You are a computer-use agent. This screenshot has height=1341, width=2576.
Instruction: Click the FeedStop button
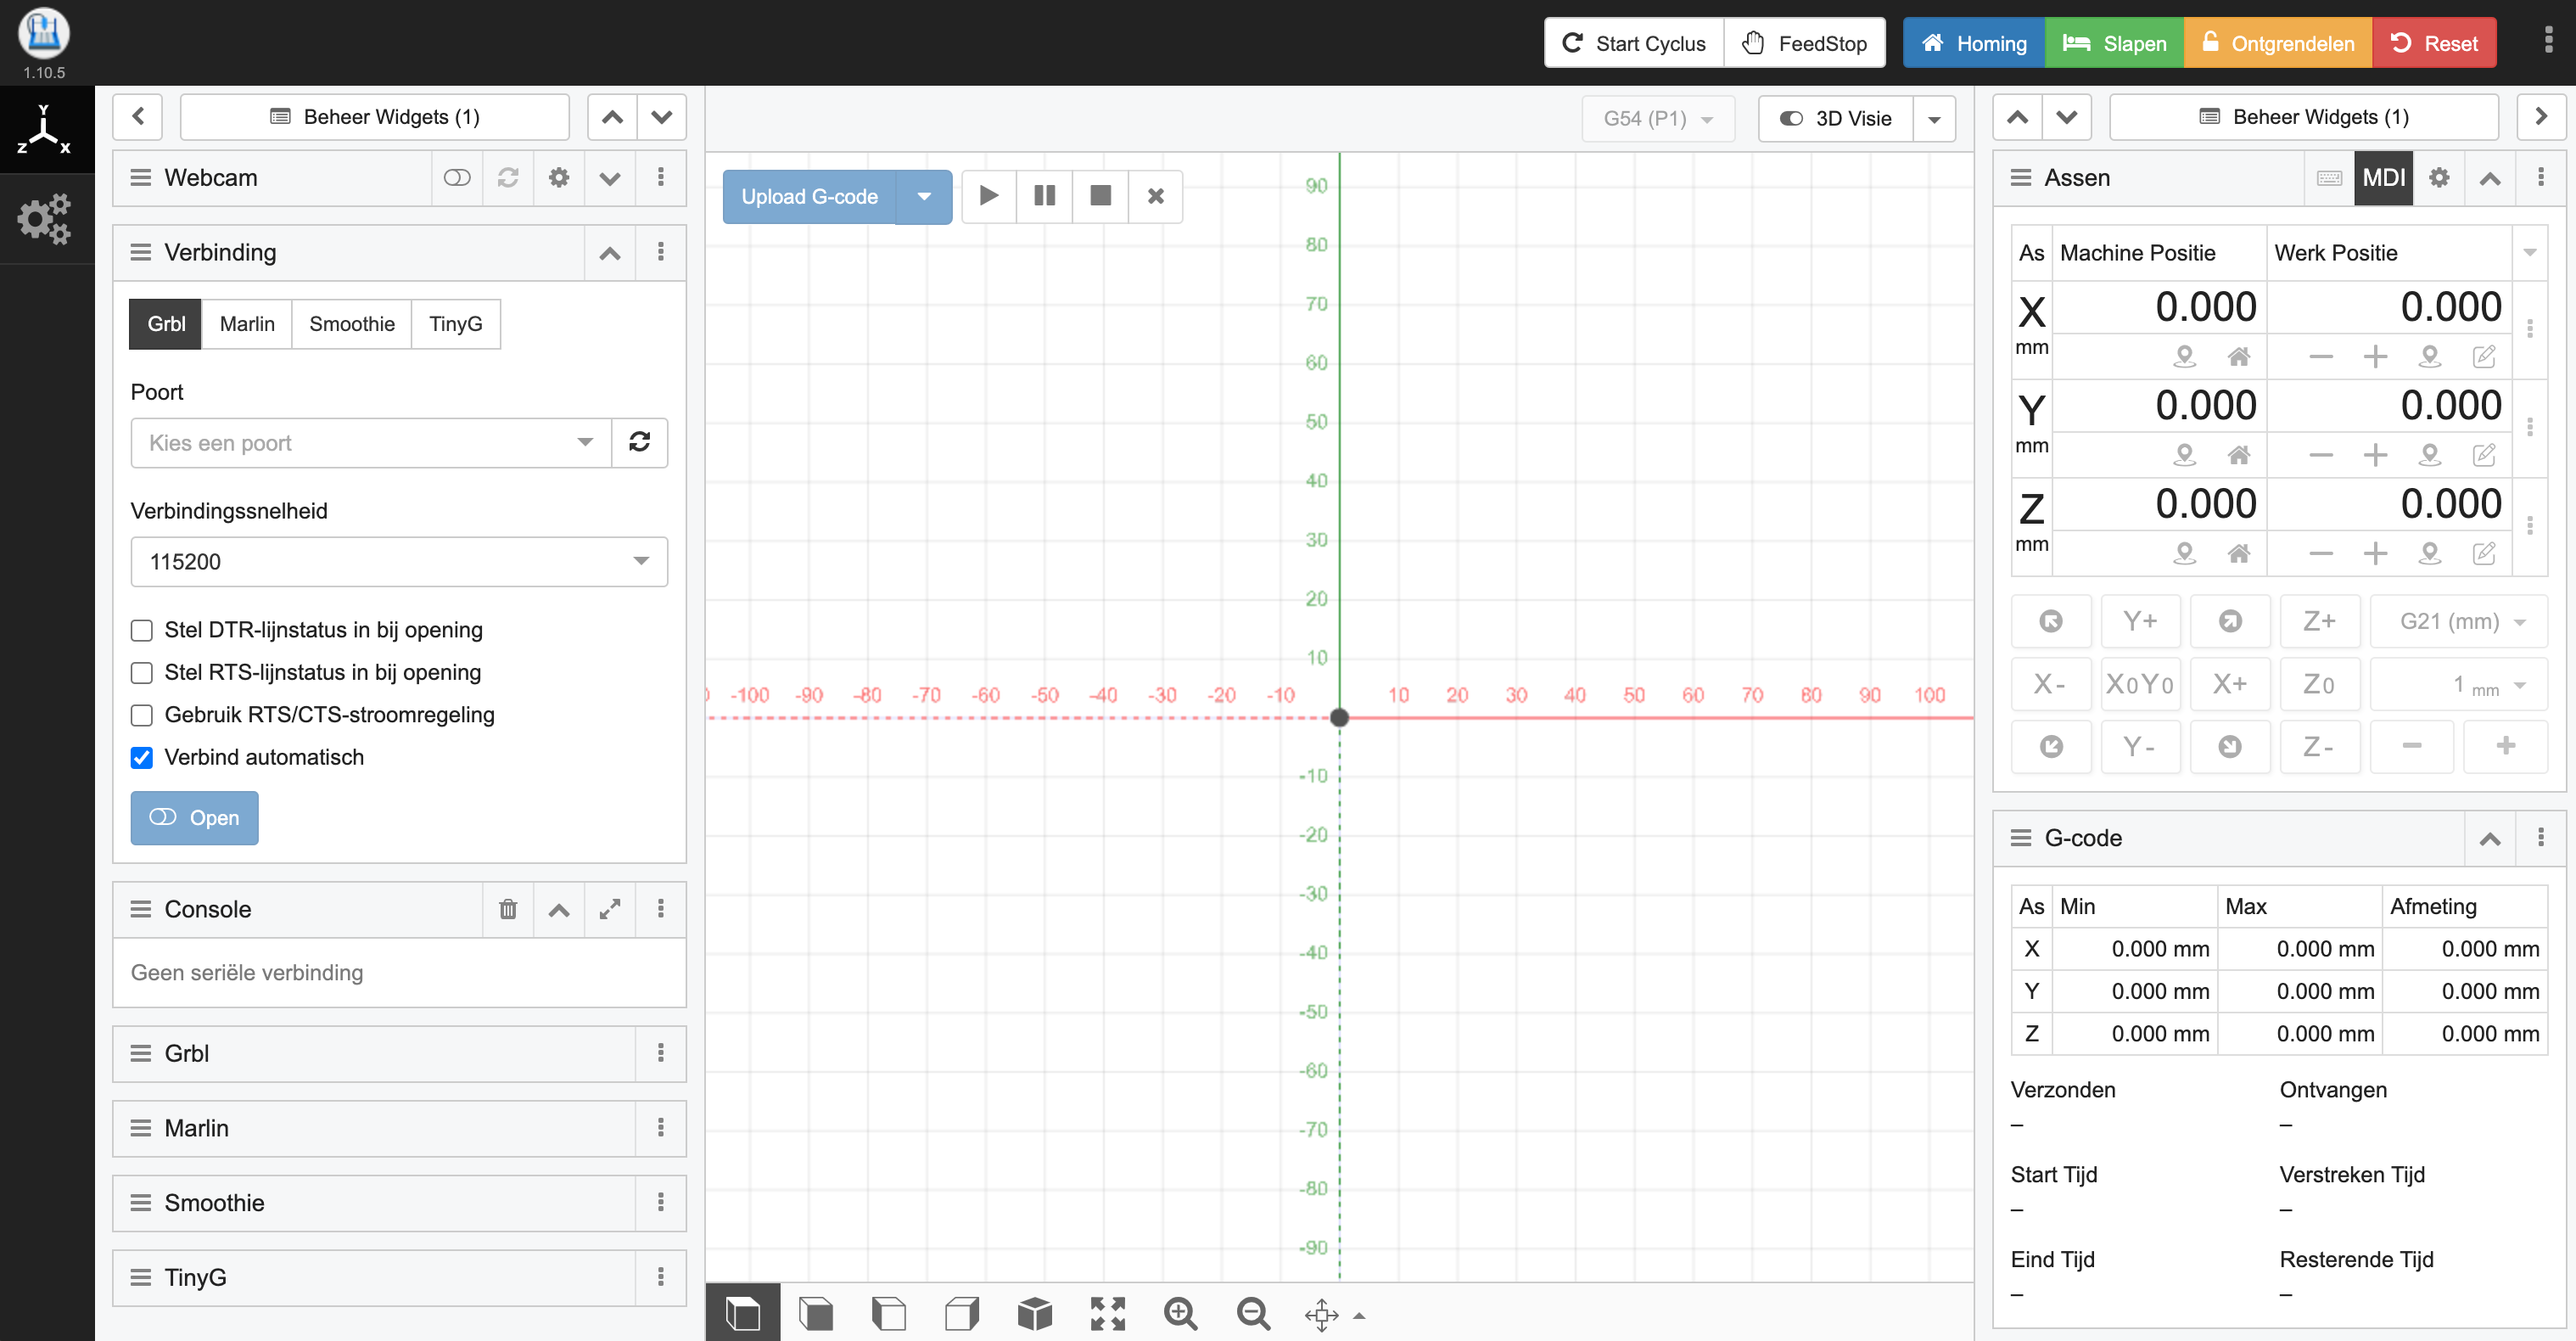tap(1805, 43)
